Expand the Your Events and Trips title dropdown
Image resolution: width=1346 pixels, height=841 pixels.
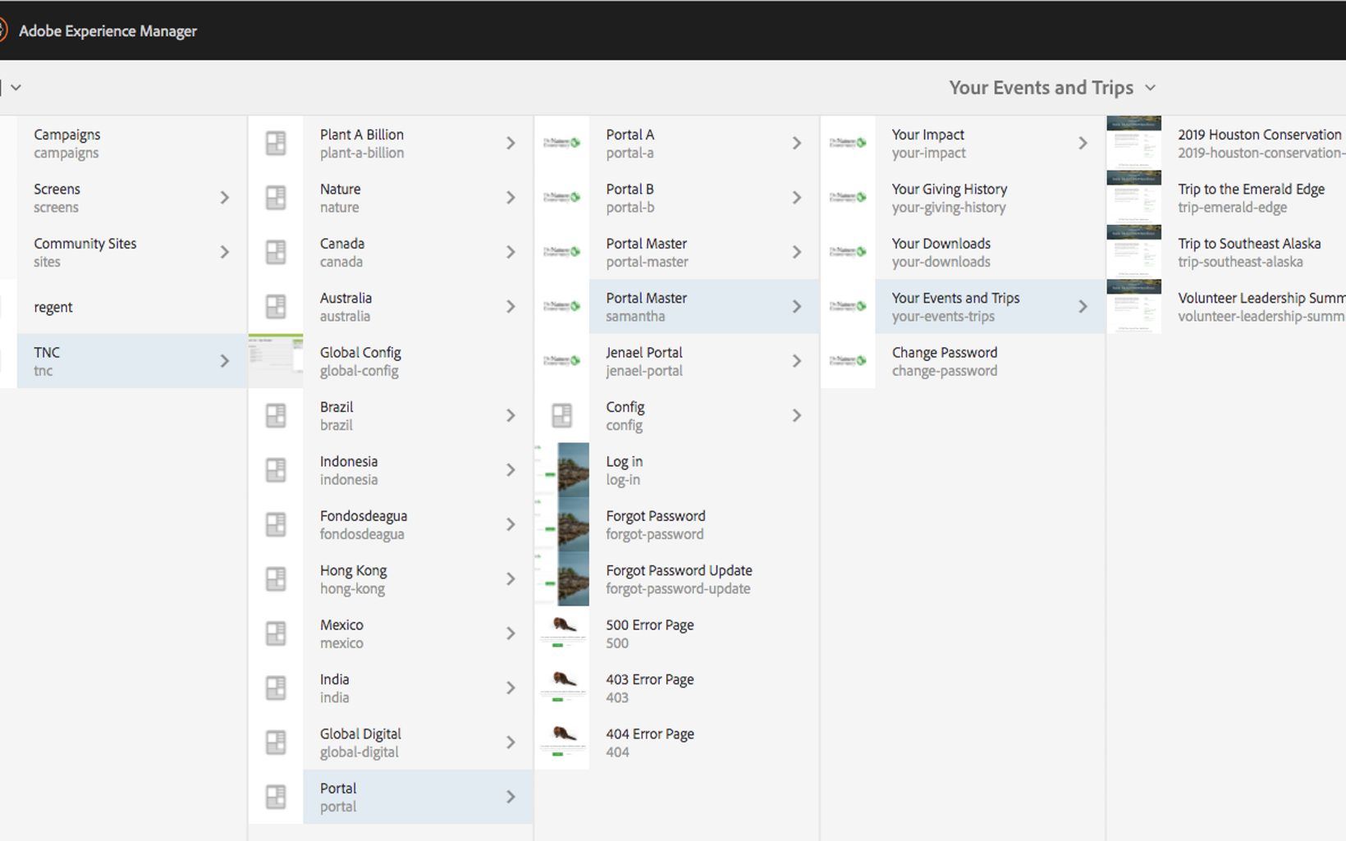(x=1150, y=88)
